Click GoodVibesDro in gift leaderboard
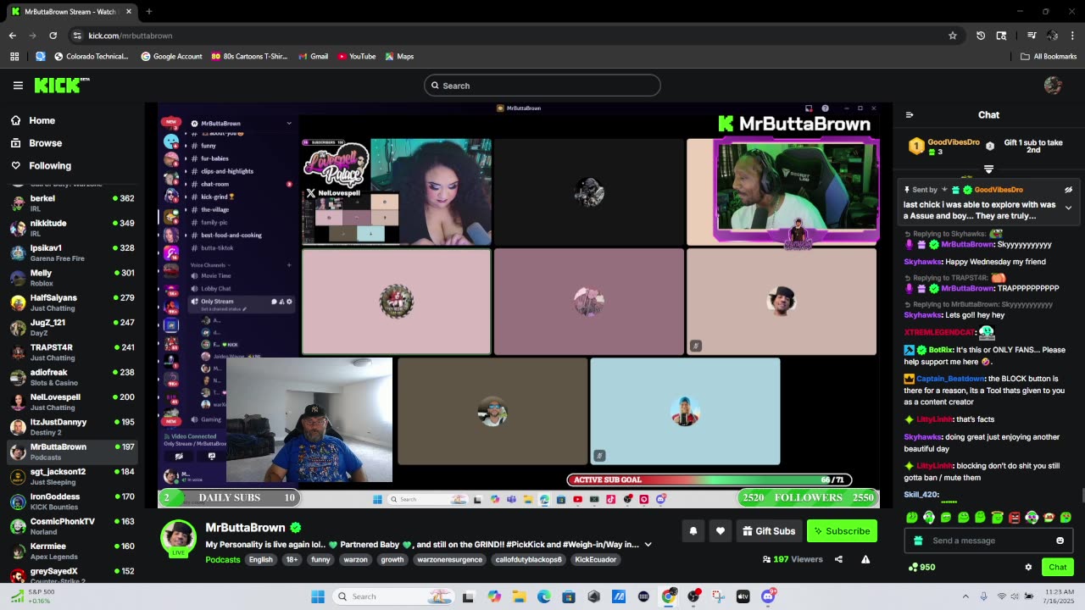 pos(954,142)
